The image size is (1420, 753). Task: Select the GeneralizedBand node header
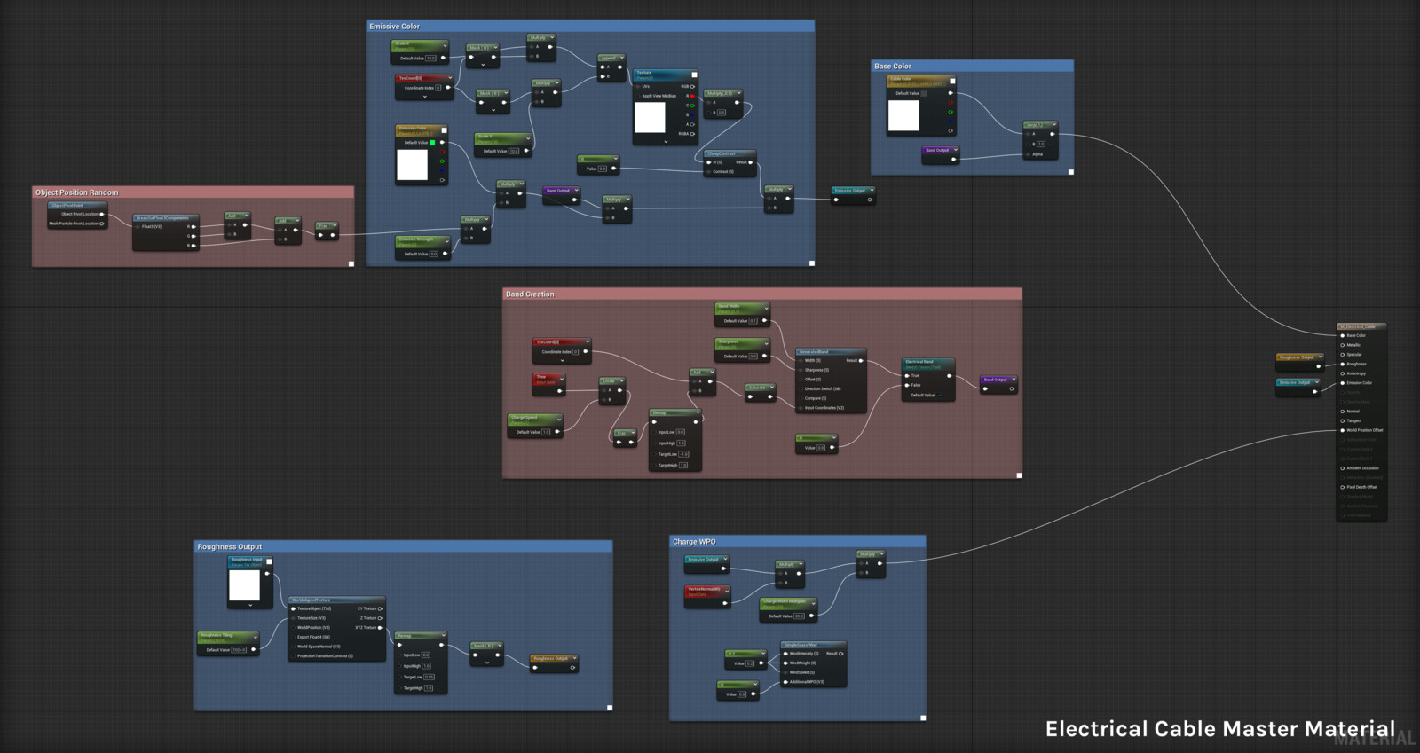831,352
